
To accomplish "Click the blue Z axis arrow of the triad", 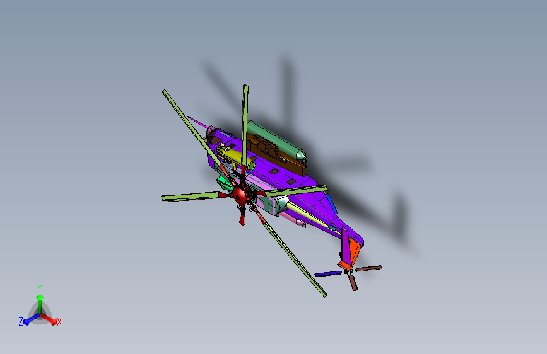I will tap(31, 319).
